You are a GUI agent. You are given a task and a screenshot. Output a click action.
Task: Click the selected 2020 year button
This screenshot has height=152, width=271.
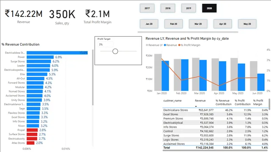(209, 8)
